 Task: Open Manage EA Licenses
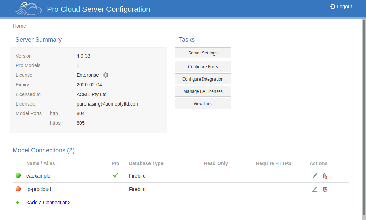[203, 91]
